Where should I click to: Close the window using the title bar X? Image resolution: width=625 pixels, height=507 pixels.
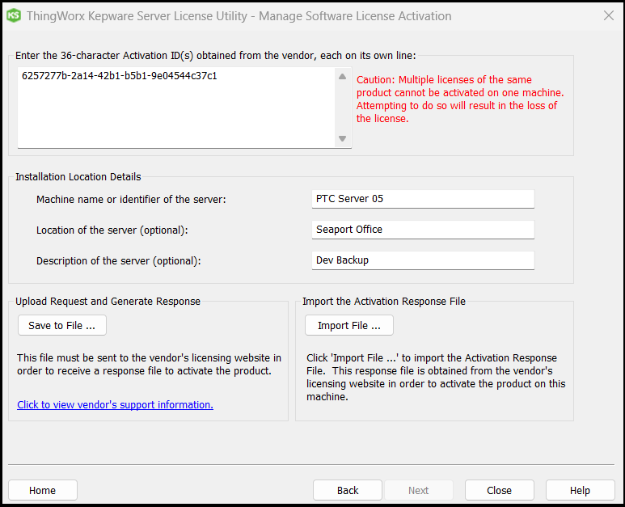tap(608, 15)
